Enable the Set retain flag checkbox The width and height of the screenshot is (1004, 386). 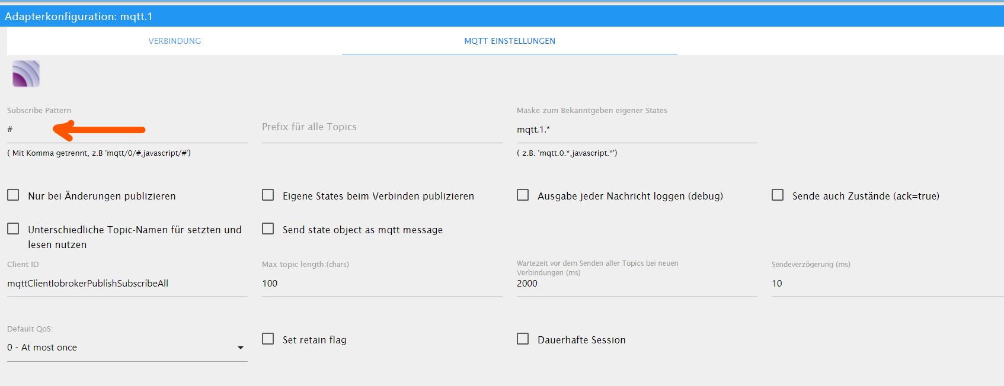click(268, 339)
